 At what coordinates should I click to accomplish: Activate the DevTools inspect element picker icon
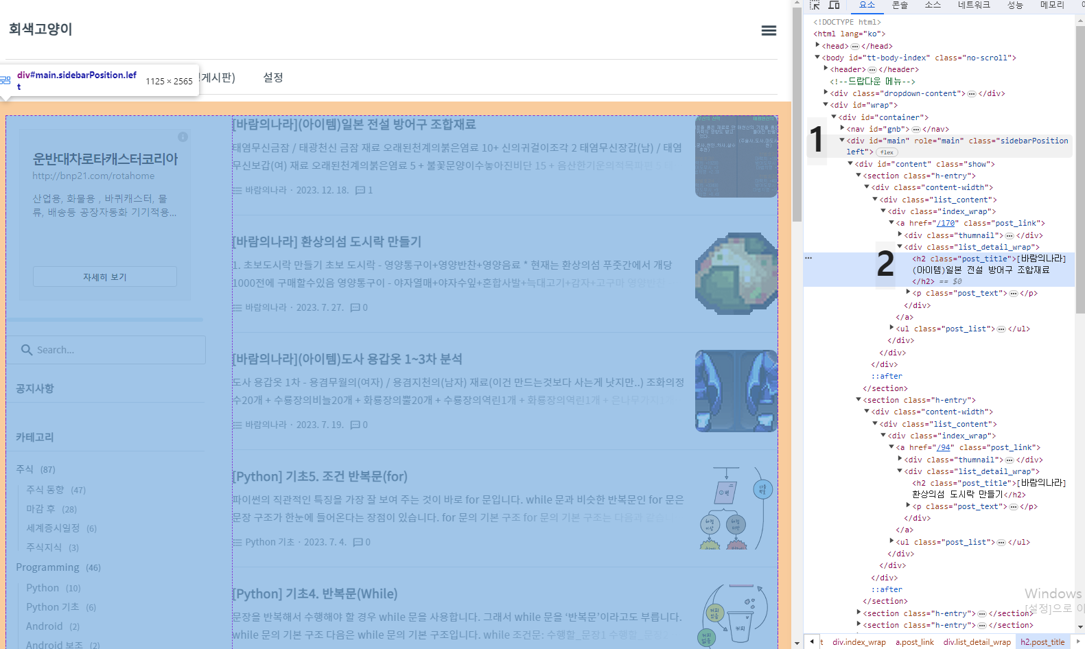coord(815,5)
